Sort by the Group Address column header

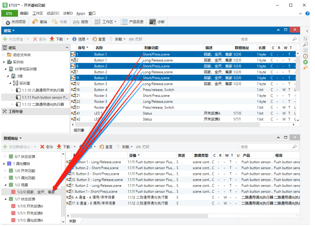pyautogui.click(x=245, y=48)
